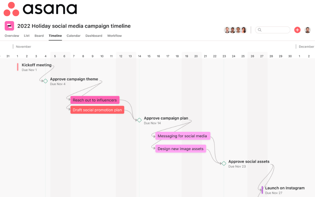315x197 pixels.
Task: Select the Draft social promotion plan task bar
Action: pos(97,110)
